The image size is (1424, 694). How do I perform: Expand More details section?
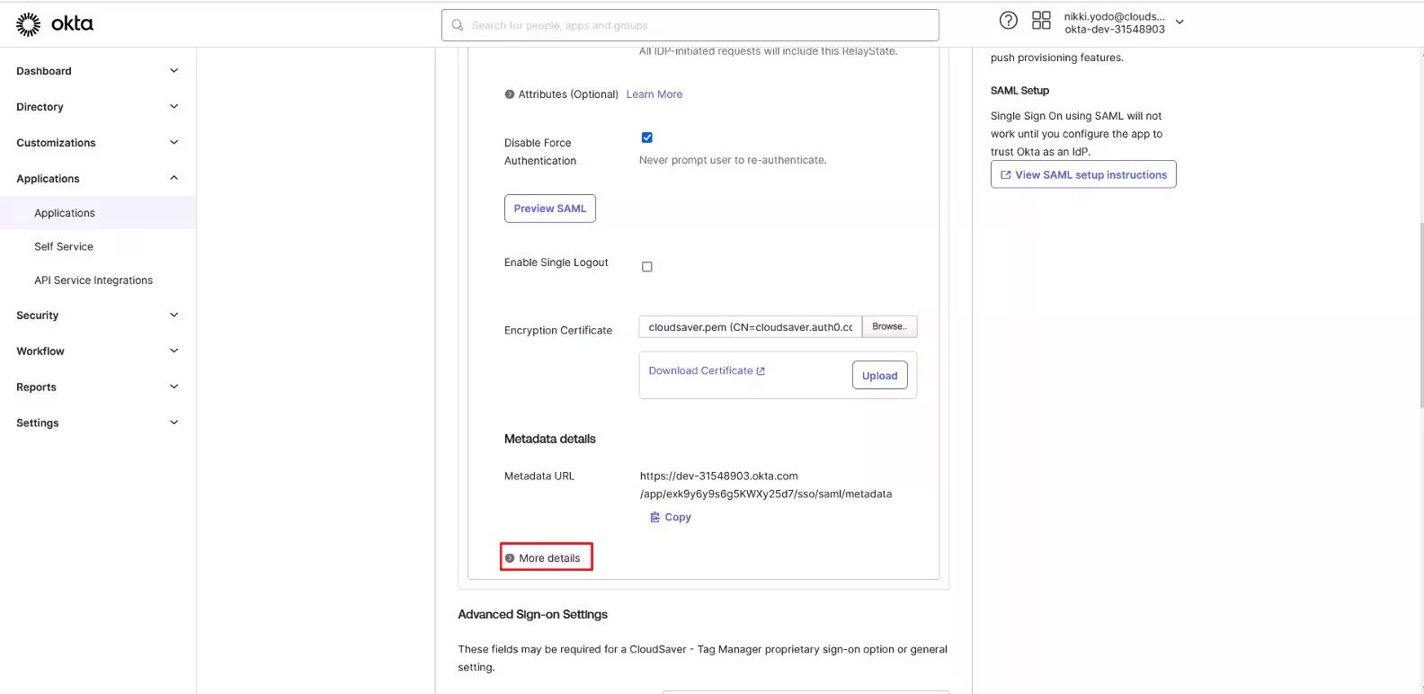pyautogui.click(x=547, y=558)
